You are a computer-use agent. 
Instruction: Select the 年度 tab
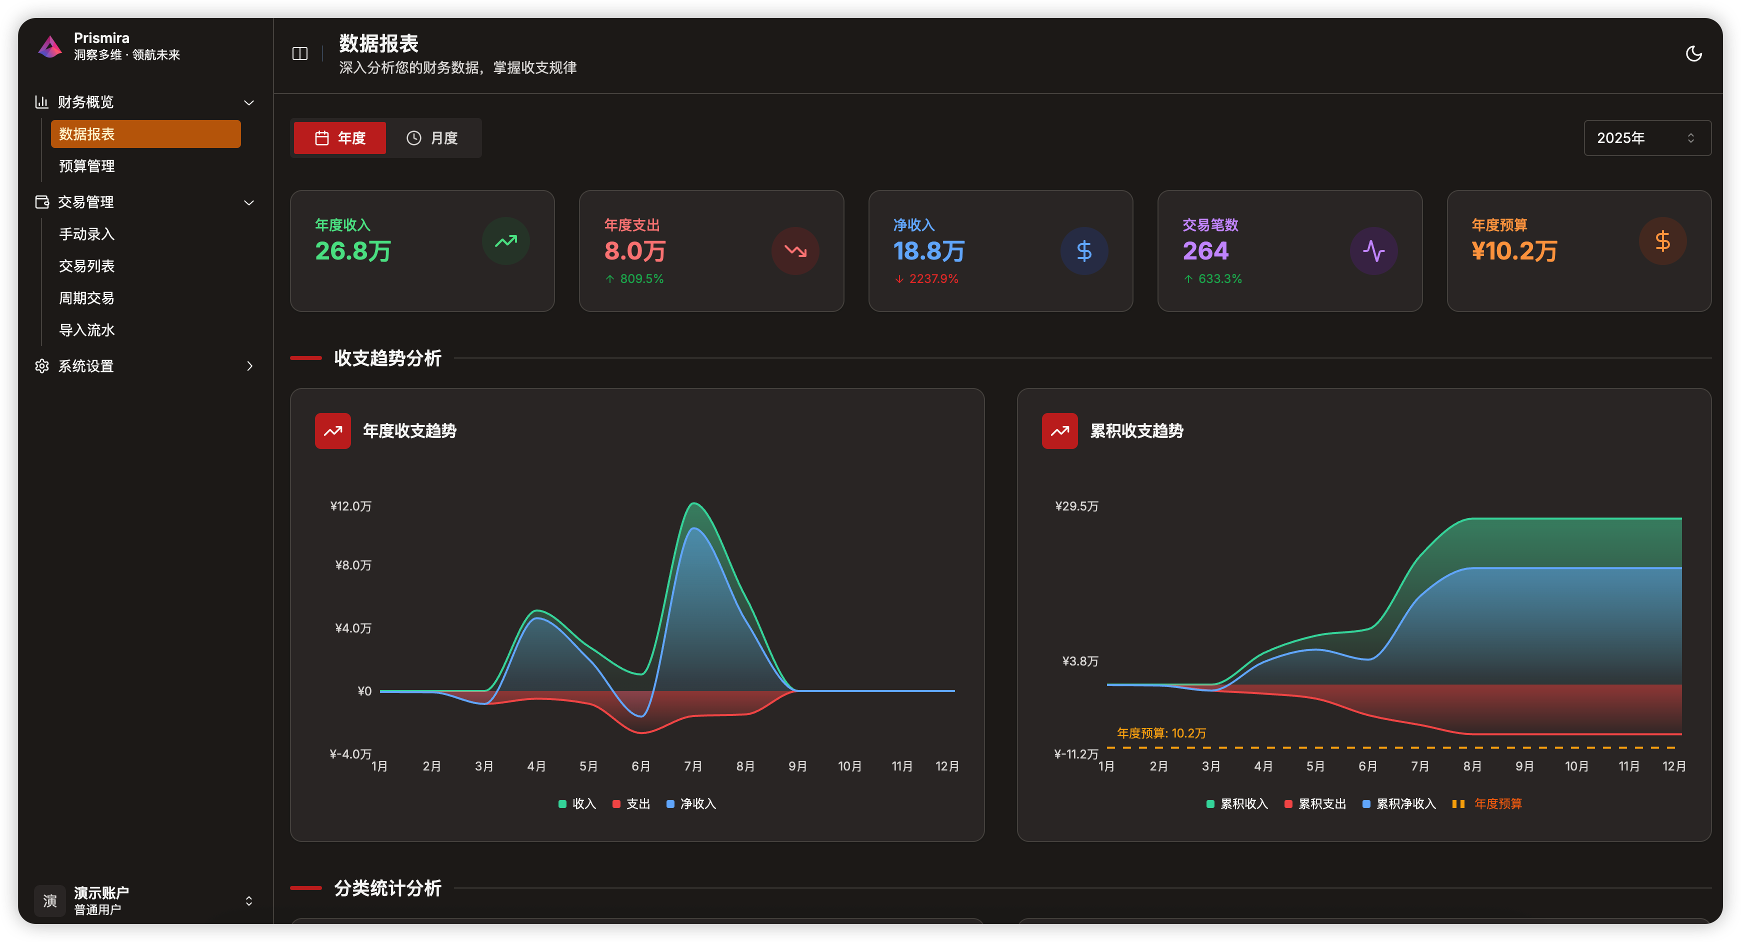(340, 138)
